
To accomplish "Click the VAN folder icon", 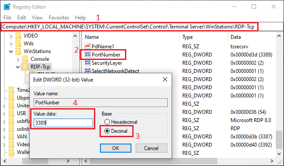I will (x=11, y=136).
